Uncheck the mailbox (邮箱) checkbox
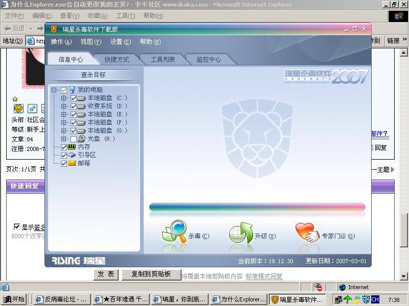The height and width of the screenshot is (306, 409). tap(64, 163)
